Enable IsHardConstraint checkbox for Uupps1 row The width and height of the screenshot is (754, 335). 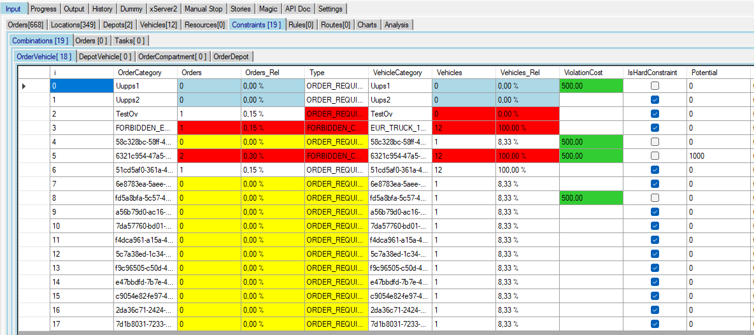[655, 86]
